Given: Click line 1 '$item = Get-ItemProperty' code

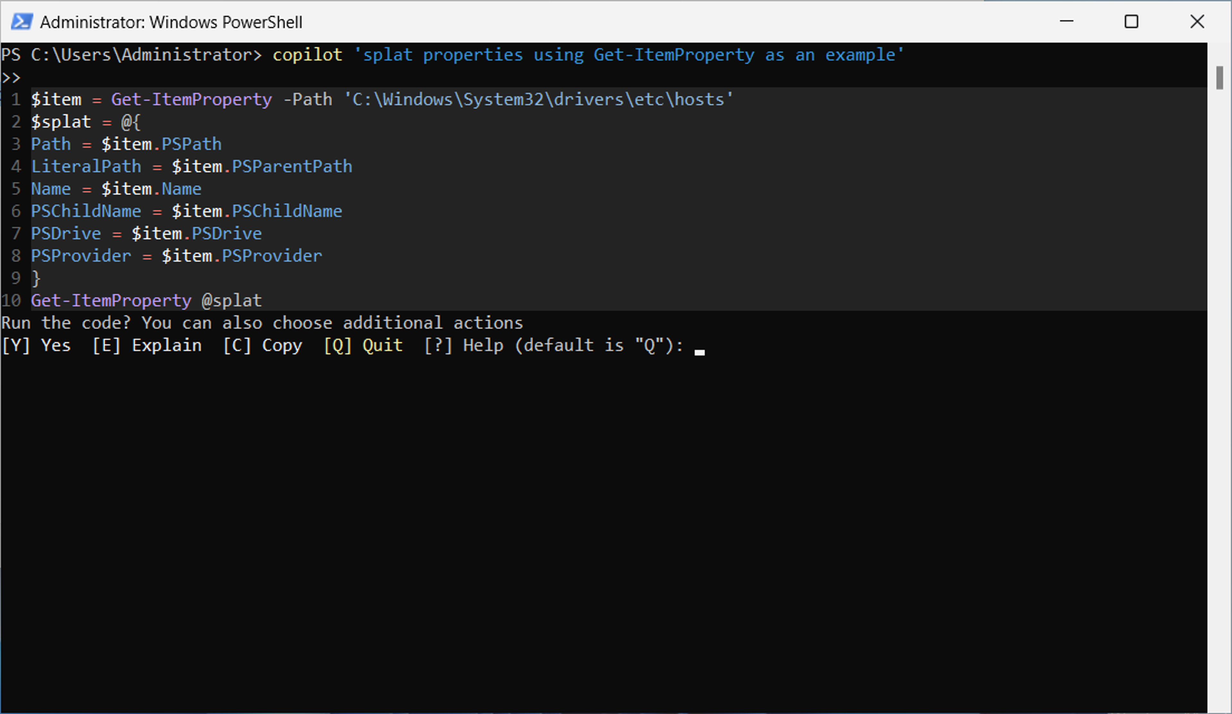Looking at the screenshot, I should 151,100.
